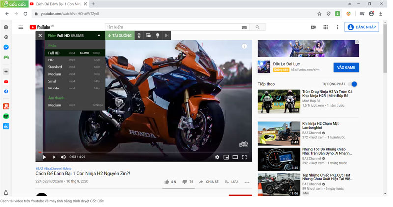Screen dimensions: 393x207
Task: Open more actions ellipsis under video
Action: pos(247,182)
